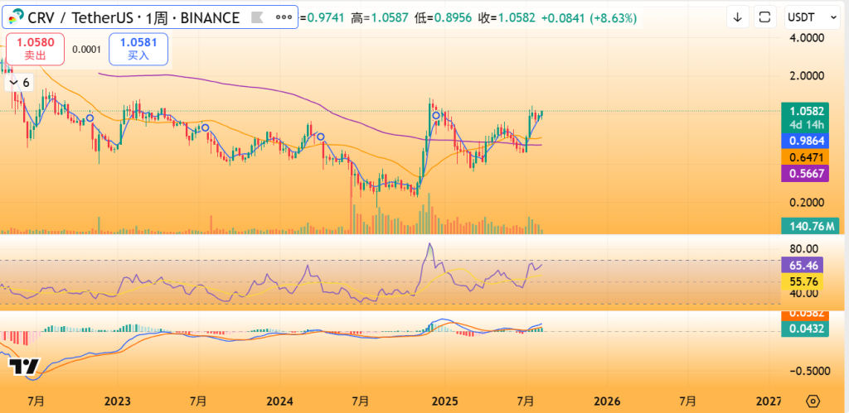
Task: Click the 2.0000 price axis label
Action: (806, 76)
